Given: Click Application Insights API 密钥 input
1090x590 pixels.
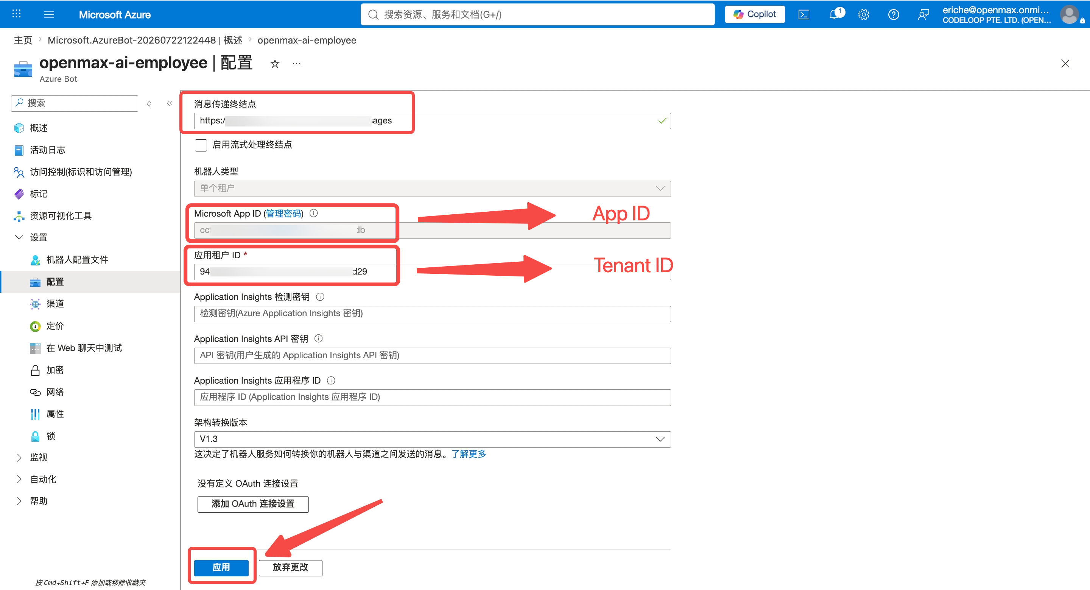Looking at the screenshot, I should (432, 356).
